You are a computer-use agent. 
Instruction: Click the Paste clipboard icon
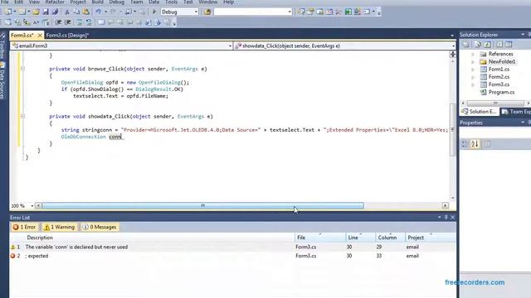click(x=86, y=12)
